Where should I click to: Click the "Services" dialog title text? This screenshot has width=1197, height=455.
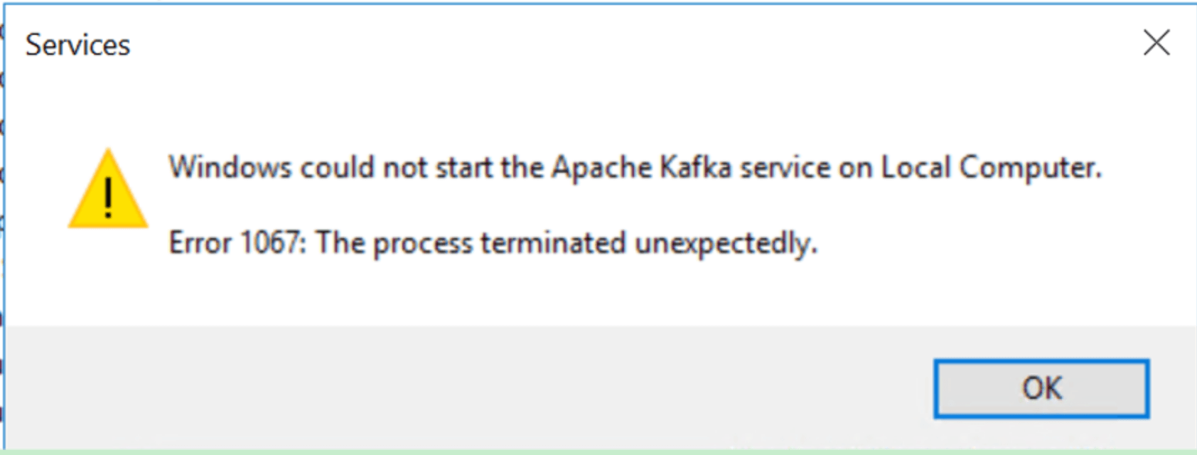click(x=78, y=45)
